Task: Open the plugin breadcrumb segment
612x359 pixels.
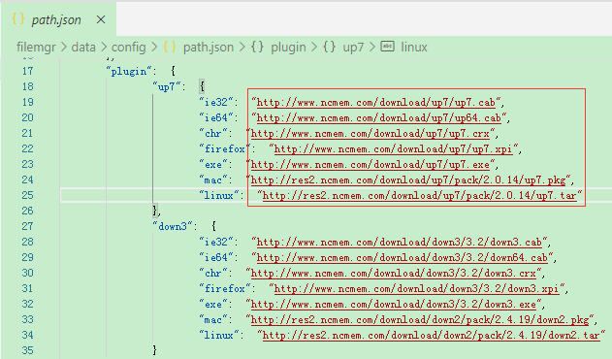Action: tap(288, 48)
